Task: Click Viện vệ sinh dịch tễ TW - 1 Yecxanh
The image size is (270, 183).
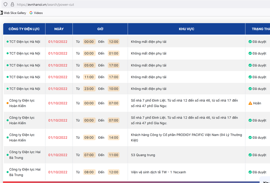Action: point(158,172)
